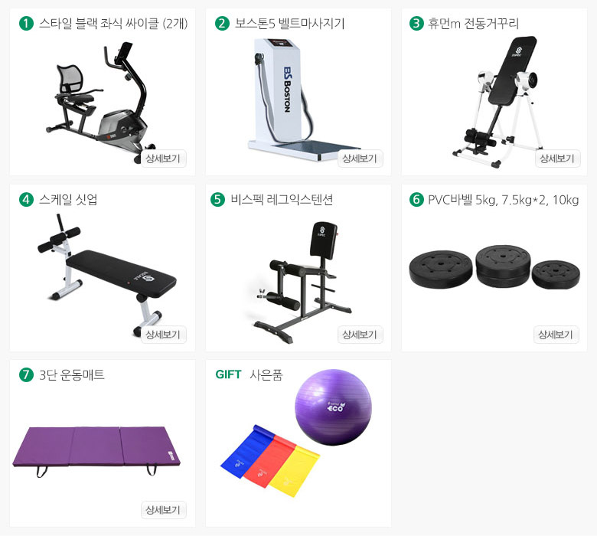Click the purple ECO gym ball
Viewport: 597px width, 536px height.
pos(333,407)
